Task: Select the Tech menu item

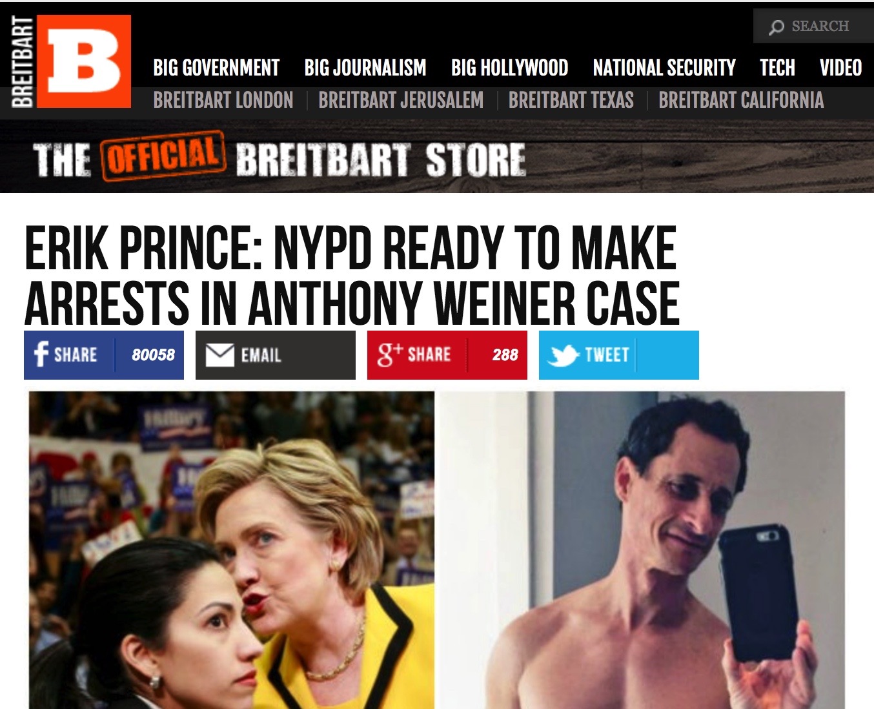Action: tap(777, 68)
